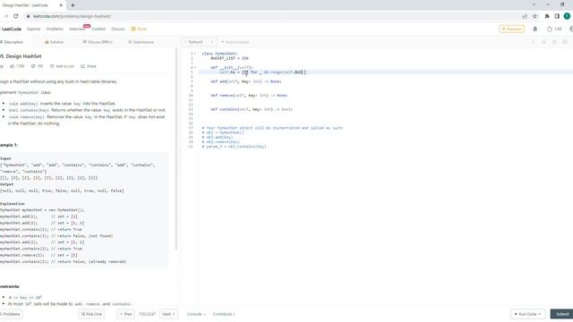573x322 pixels.
Task: Open the Explore menu item
Action: coord(34,29)
